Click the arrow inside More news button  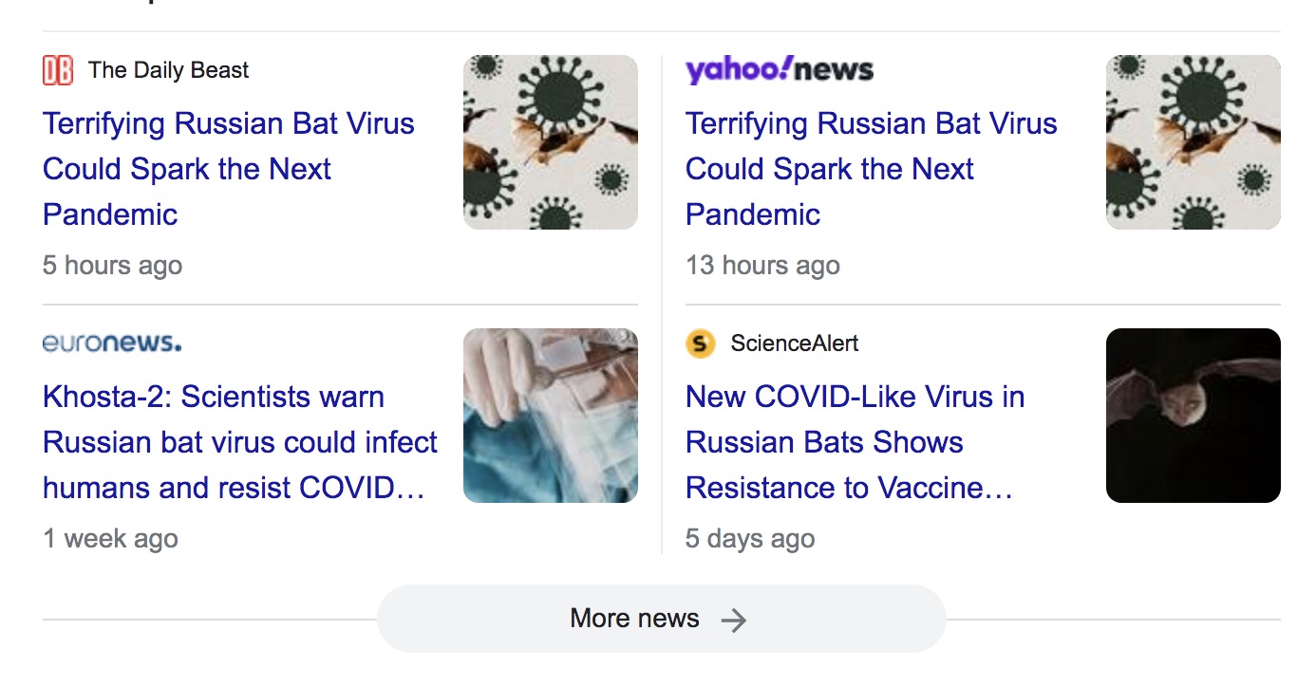[x=733, y=618]
